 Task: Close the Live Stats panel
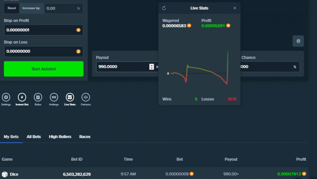(x=235, y=8)
